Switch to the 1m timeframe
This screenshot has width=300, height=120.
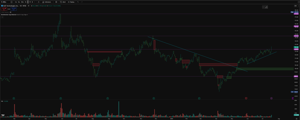(16, 2)
